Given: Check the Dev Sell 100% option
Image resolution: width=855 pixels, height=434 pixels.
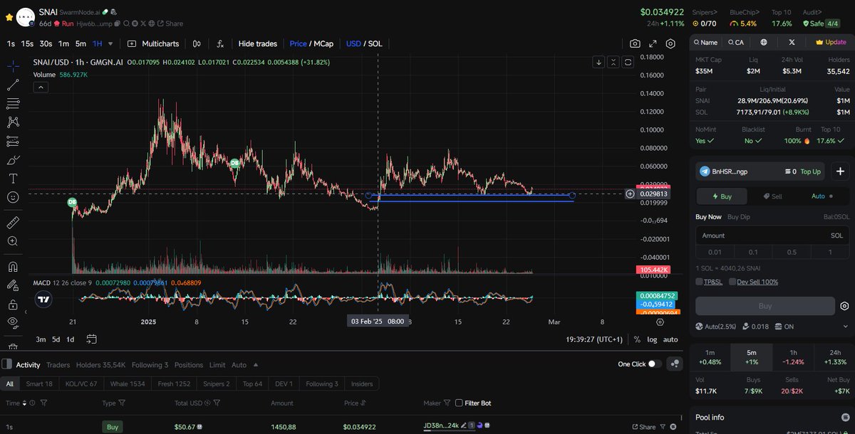Looking at the screenshot, I should 732,281.
